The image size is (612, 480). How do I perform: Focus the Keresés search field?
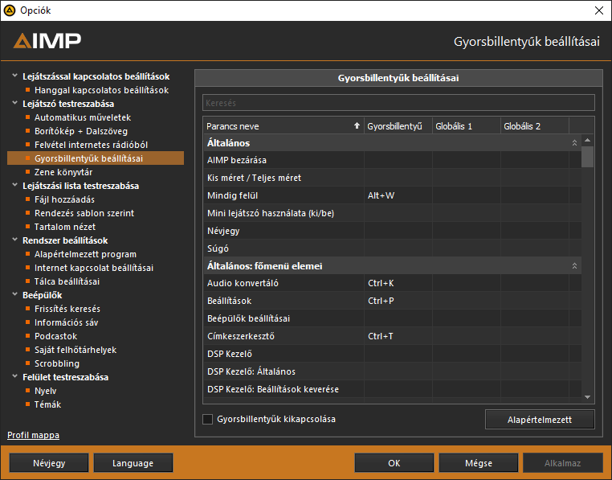point(398,103)
